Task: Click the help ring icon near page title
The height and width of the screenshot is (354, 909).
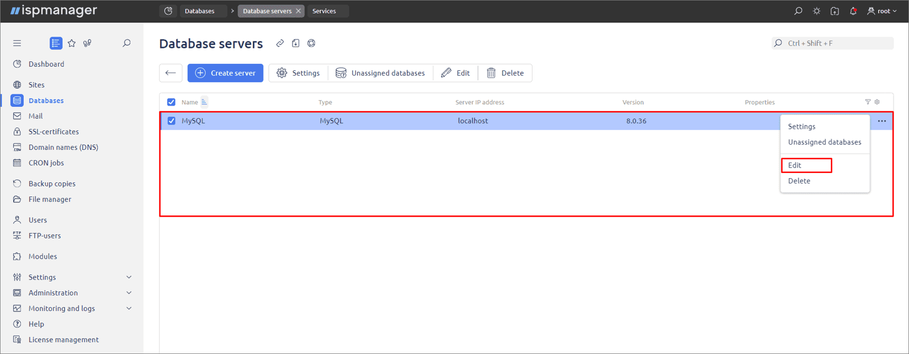Action: (311, 43)
